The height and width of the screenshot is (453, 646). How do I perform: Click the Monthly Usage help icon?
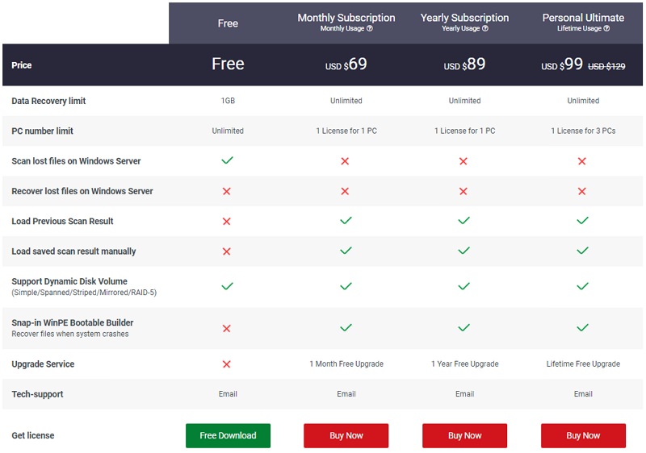[370, 28]
